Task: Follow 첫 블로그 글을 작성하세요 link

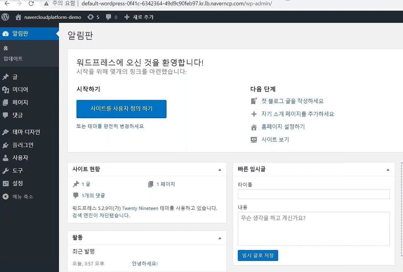Action: (292, 101)
